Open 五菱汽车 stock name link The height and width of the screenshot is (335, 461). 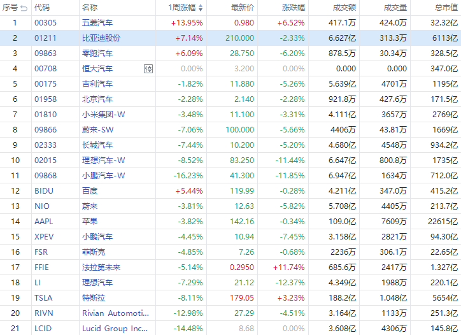click(97, 23)
